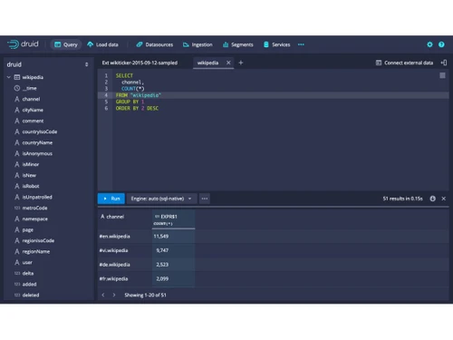Viewport: 453px width, 340px height.
Task: Click the 2,099 count value
Action: pyautogui.click(x=162, y=278)
